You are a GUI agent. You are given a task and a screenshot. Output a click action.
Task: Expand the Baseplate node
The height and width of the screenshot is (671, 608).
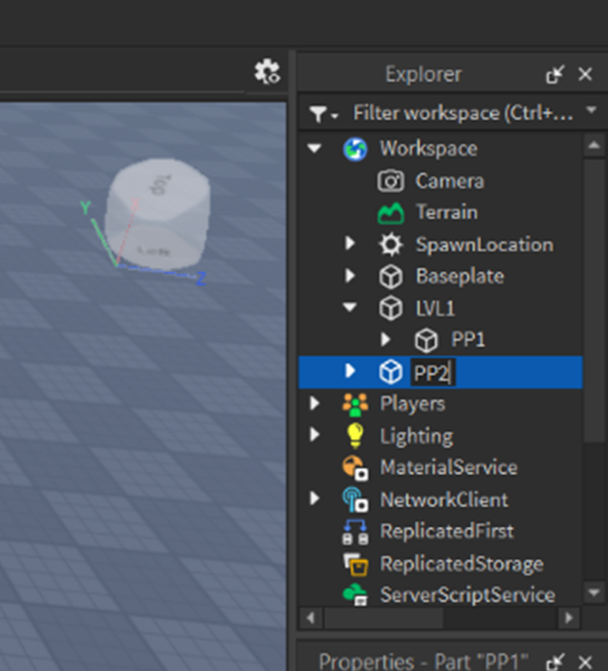(350, 276)
